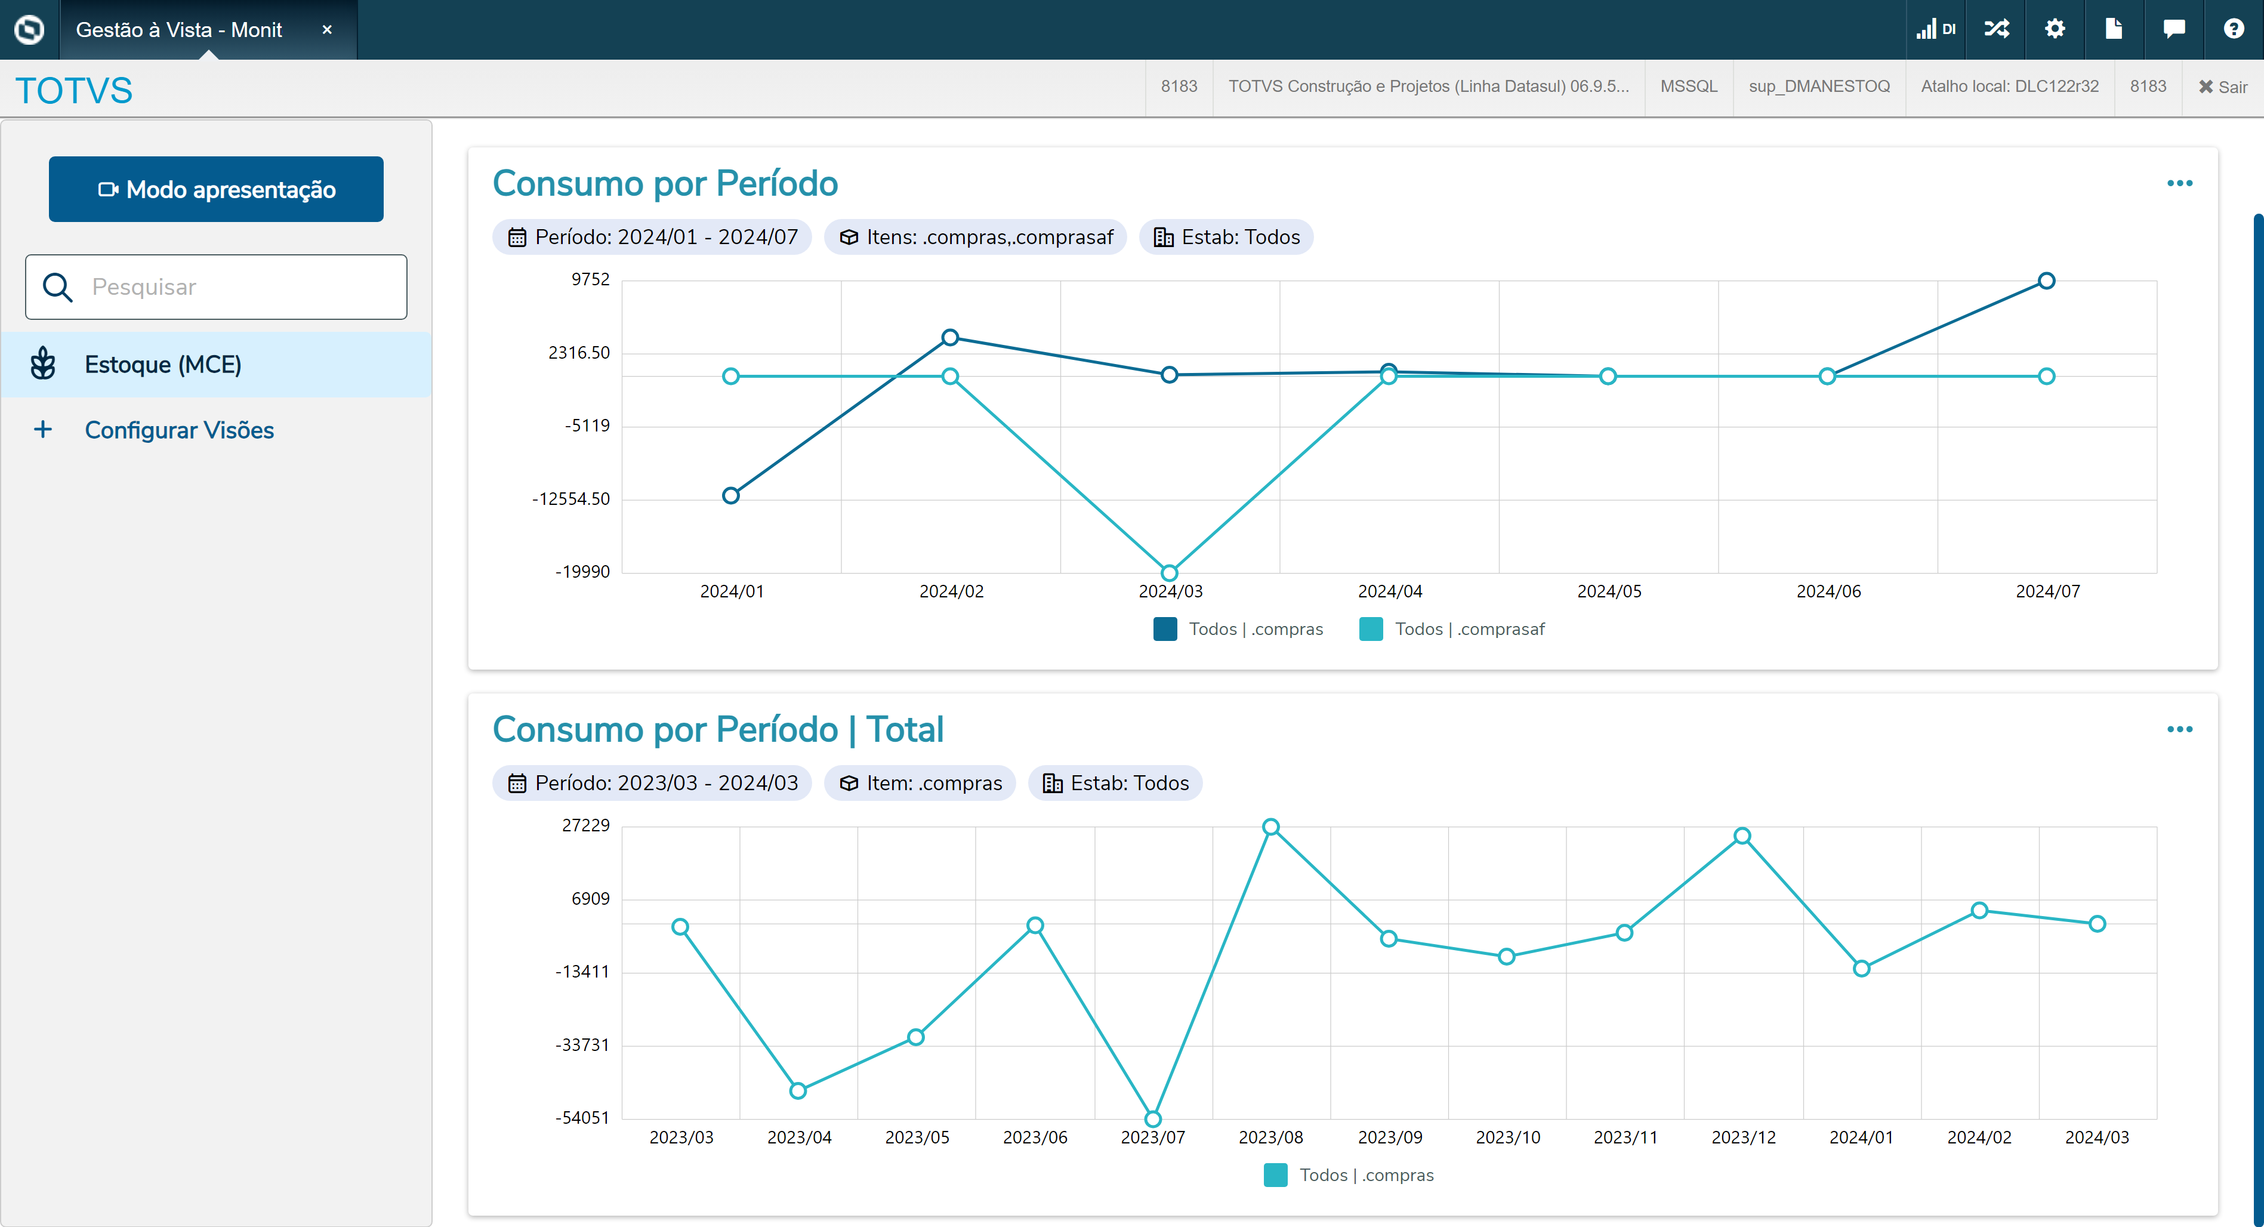Click Modo apresentação button
The height and width of the screenshot is (1227, 2264).
216,189
